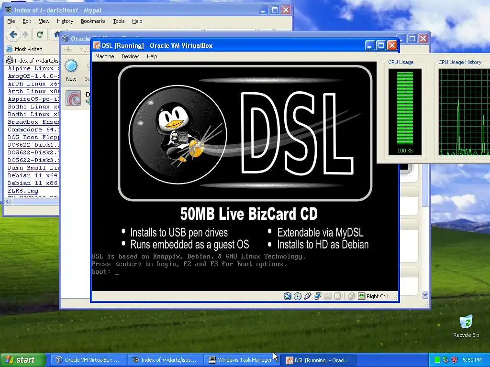Screen dimensions: 490x367
Task: Switch to Oracle VM VirtualBox Manager taskbar button
Action: click(x=88, y=360)
